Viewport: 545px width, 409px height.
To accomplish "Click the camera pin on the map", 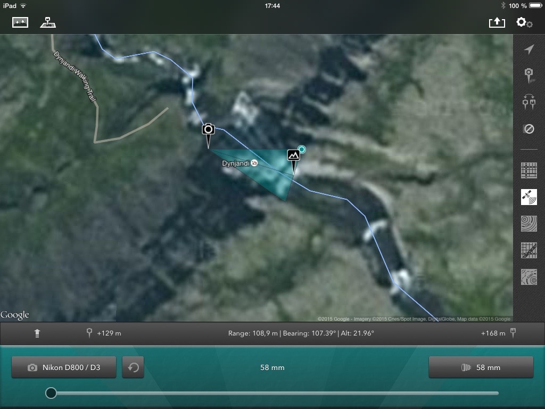I will click(x=208, y=134).
